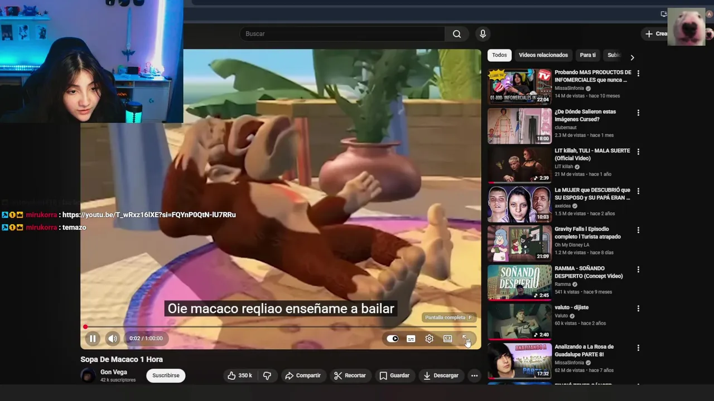This screenshot has height=401, width=714.
Task: Click the 0:02 / 1:00:00 time display
Action: [x=146, y=339]
